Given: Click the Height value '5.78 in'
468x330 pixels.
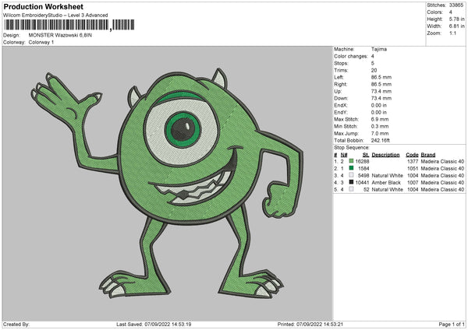Looking at the screenshot, I should coord(456,19).
